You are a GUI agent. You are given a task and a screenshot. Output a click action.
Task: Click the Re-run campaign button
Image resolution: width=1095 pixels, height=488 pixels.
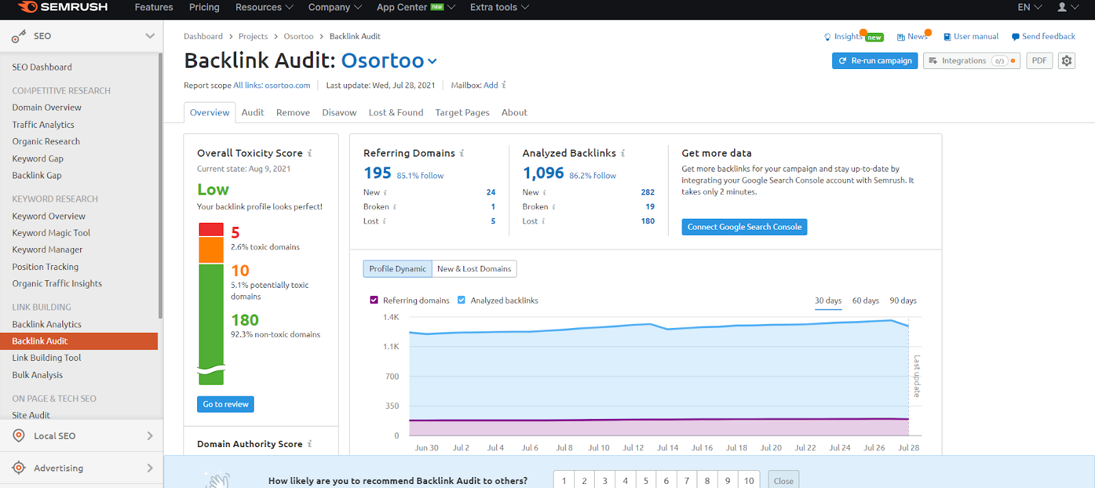[x=875, y=61]
